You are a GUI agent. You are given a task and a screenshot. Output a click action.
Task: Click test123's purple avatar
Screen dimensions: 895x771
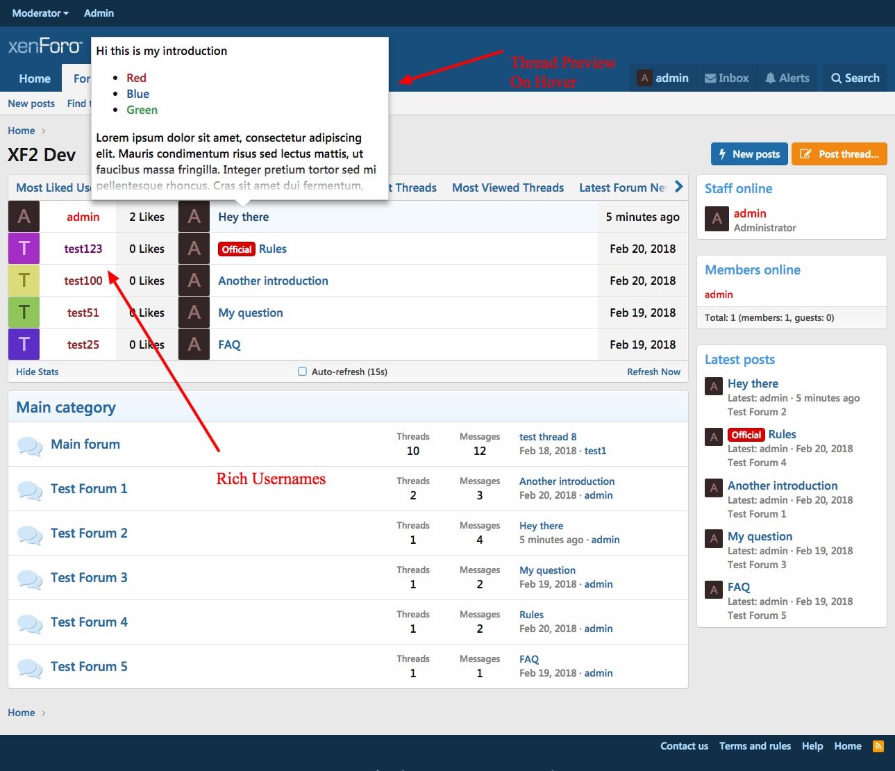(x=24, y=249)
